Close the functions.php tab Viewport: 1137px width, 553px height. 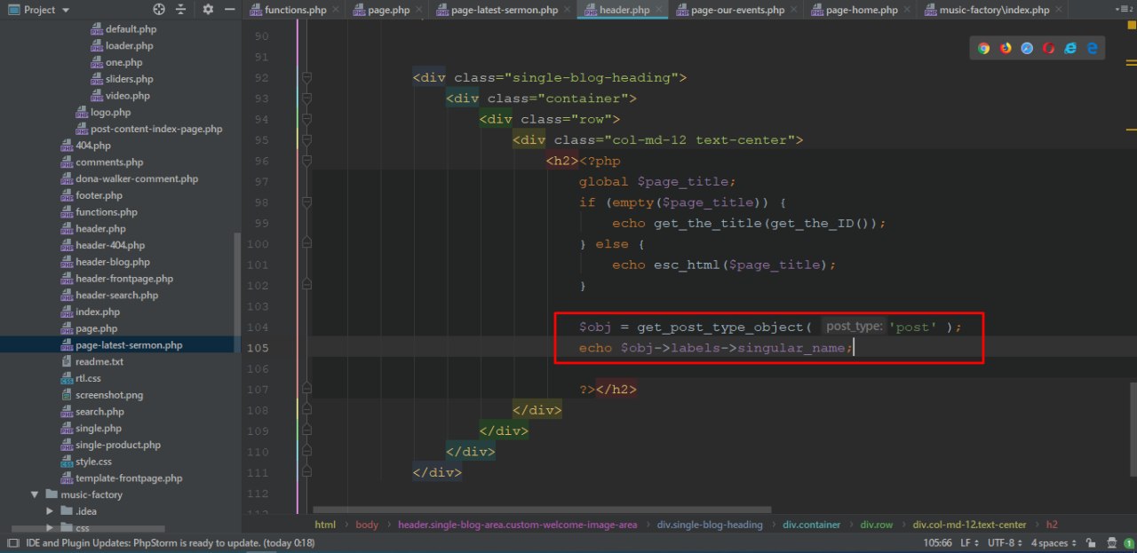point(335,10)
